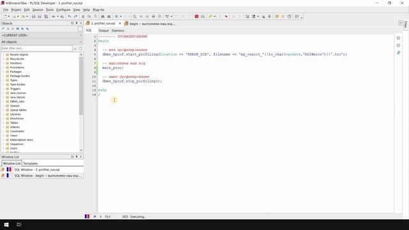Select the Users folder
409x230 pixels.
click(x=13, y=148)
